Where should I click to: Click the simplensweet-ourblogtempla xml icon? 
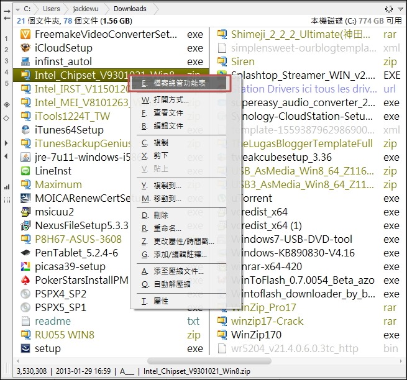(222, 48)
